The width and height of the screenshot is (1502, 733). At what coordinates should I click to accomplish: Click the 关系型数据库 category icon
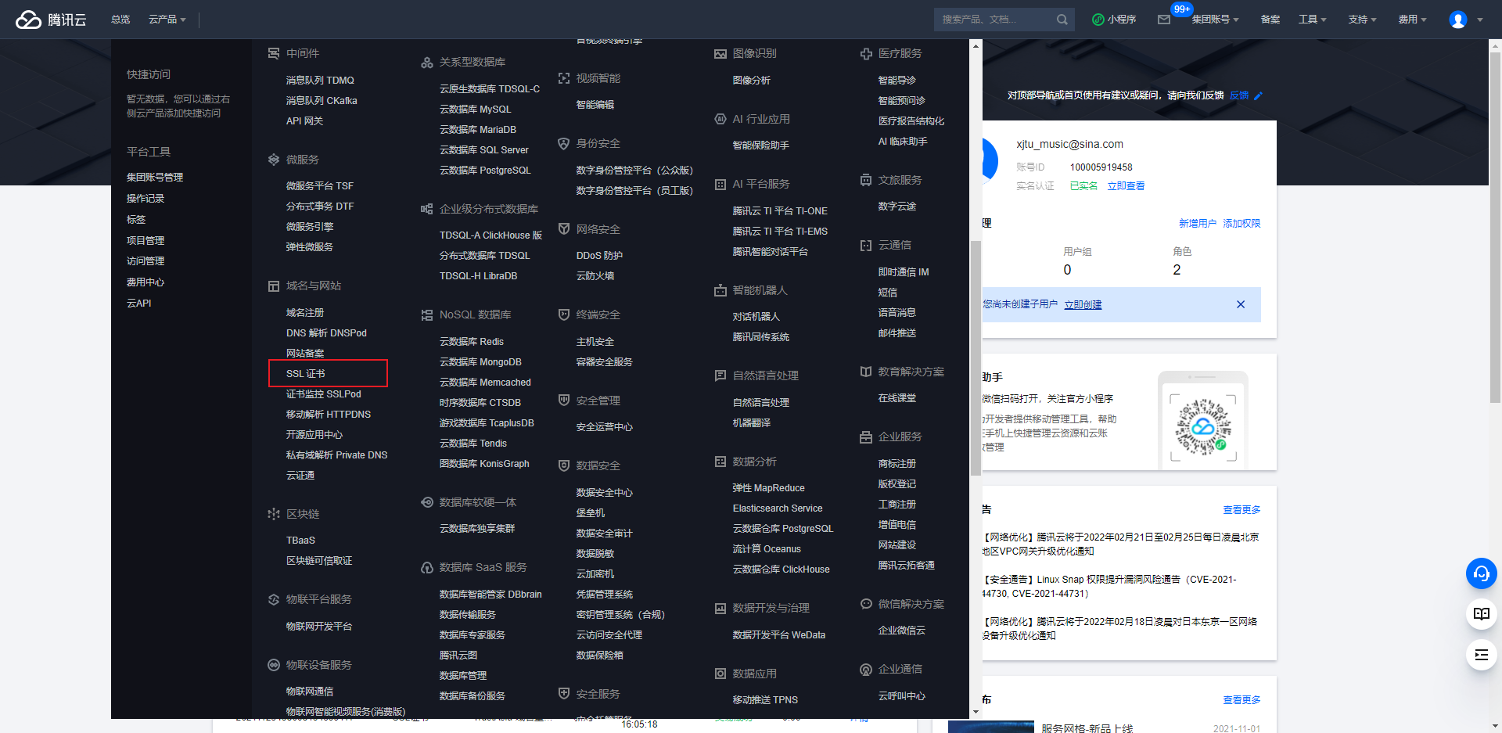tap(427, 62)
